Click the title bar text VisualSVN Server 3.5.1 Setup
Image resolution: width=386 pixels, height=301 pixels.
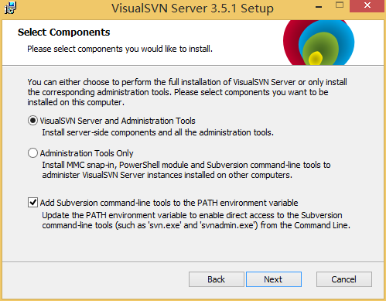(x=193, y=9)
